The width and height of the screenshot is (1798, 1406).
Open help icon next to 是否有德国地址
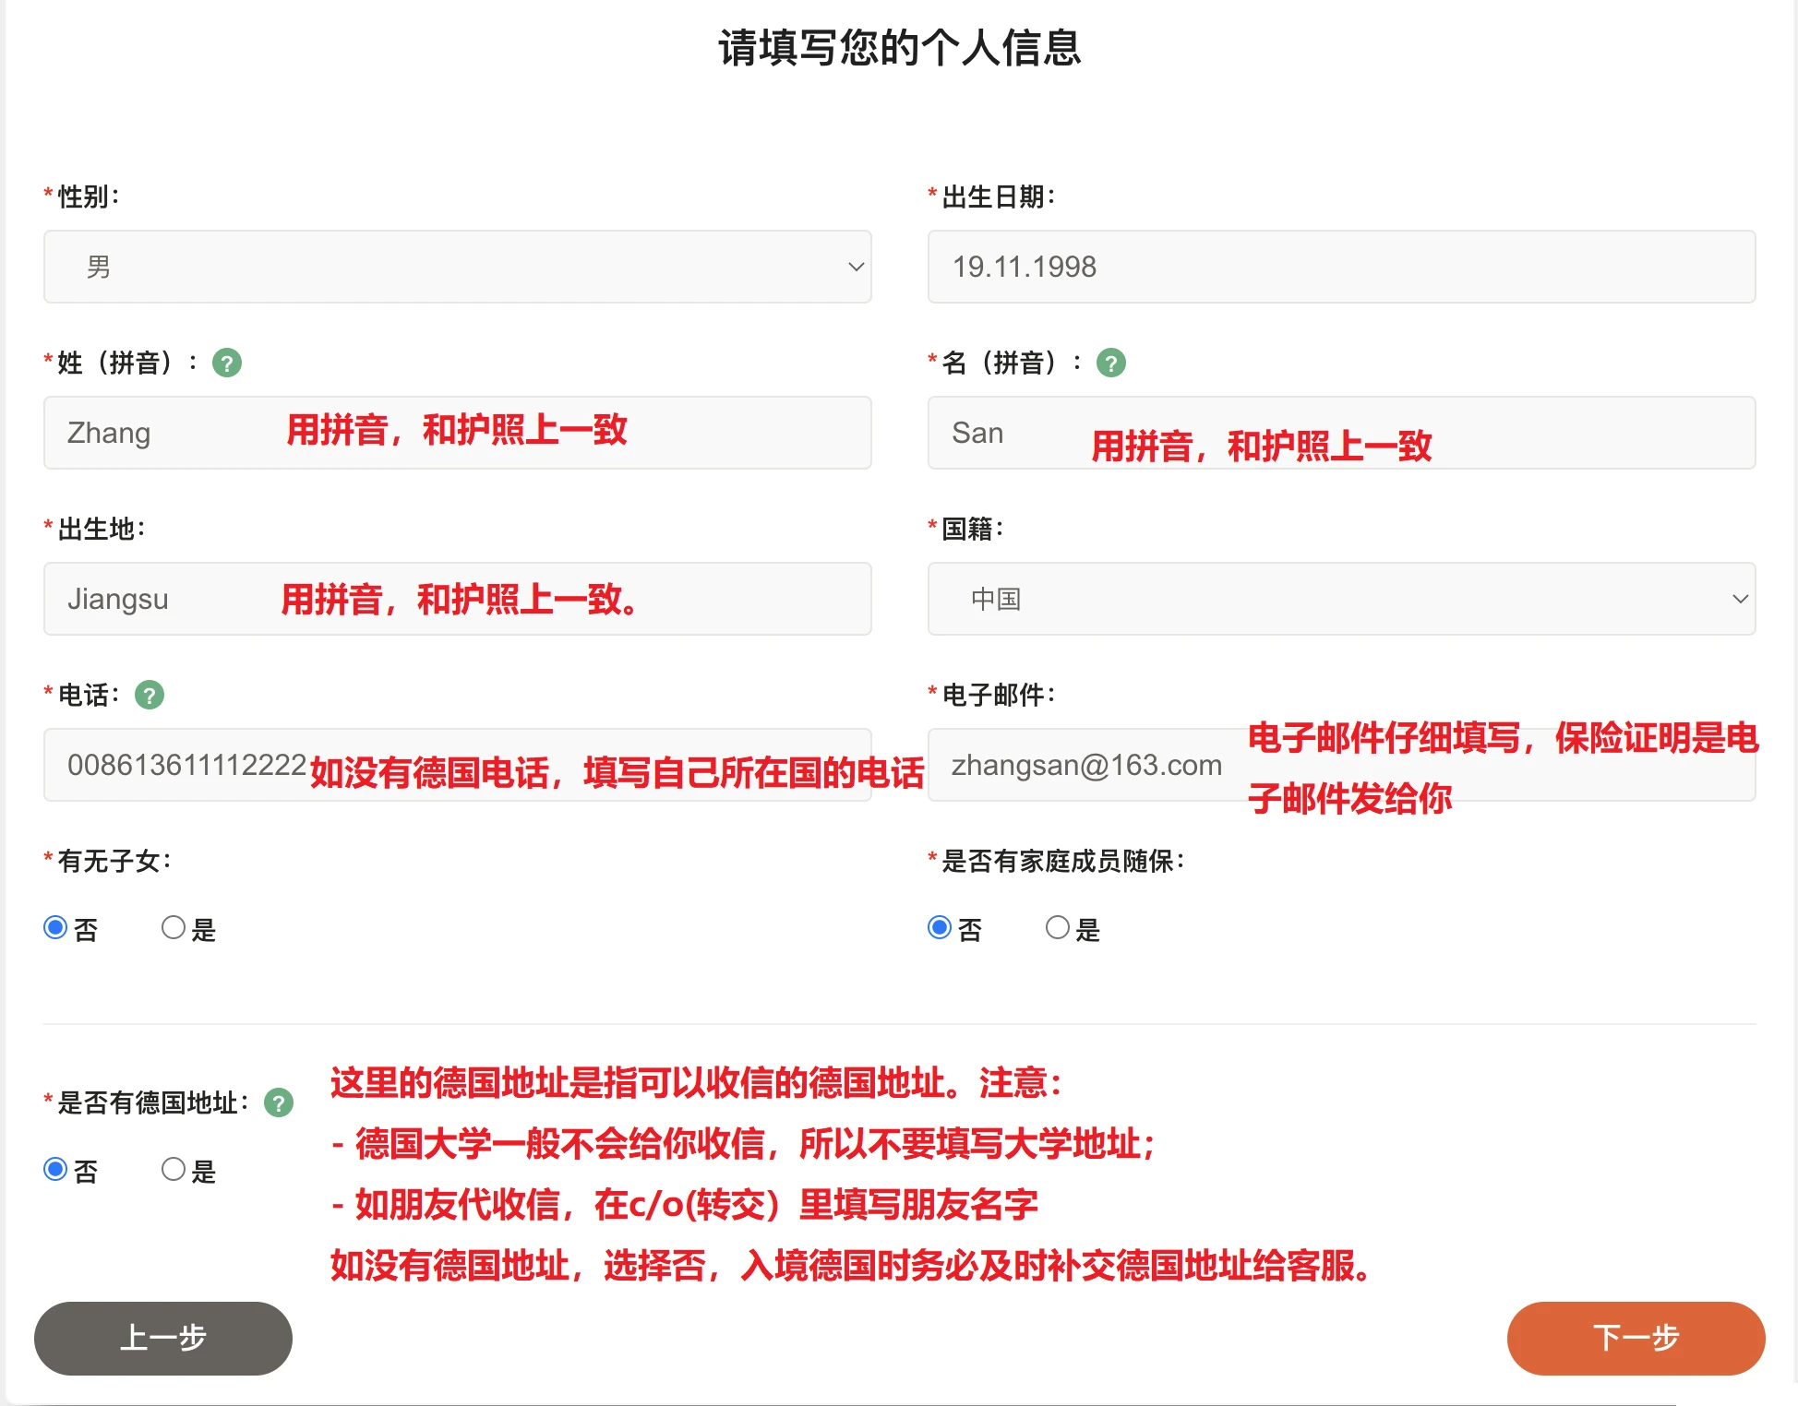(279, 1102)
